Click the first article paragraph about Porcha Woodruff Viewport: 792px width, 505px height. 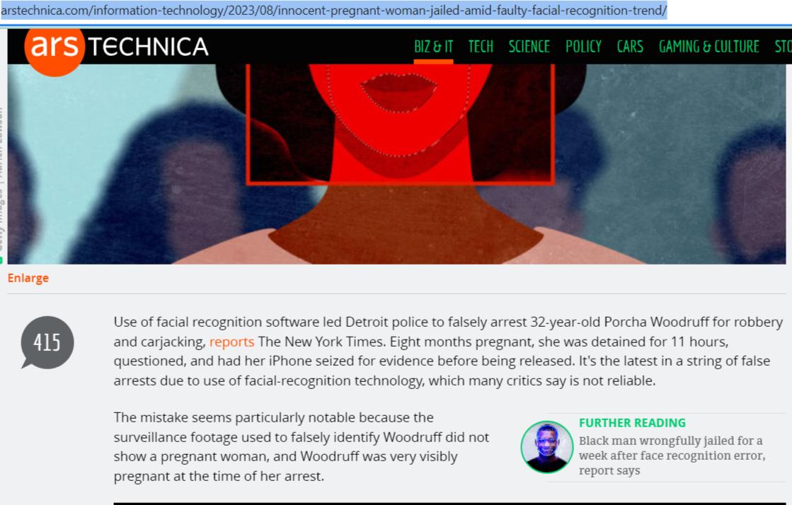tap(448, 352)
